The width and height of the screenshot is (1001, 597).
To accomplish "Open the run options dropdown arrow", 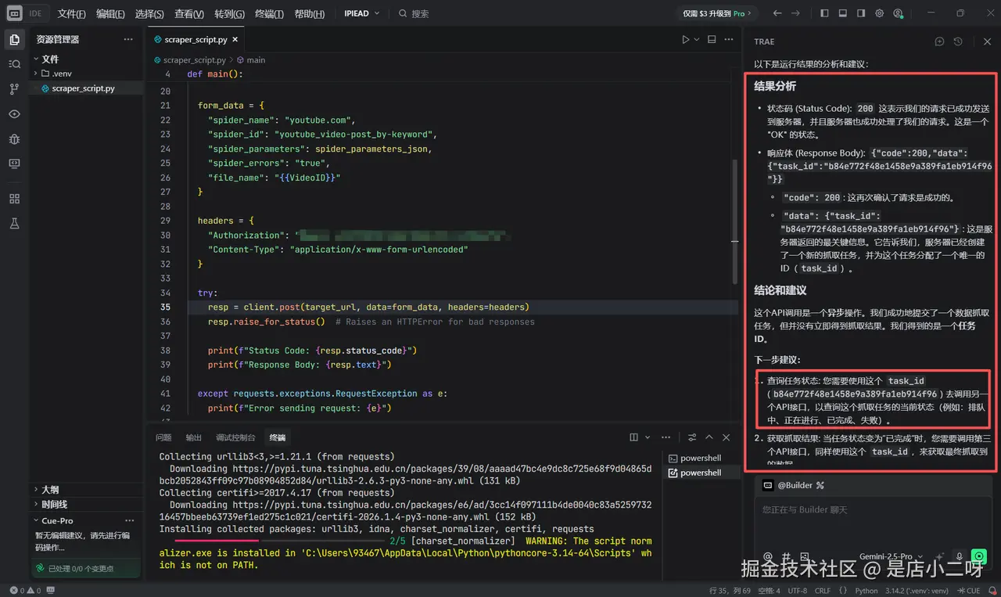I will [x=696, y=39].
